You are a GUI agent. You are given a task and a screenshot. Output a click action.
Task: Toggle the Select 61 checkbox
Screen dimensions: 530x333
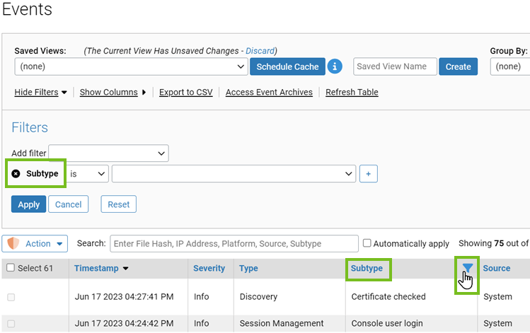[11, 268]
